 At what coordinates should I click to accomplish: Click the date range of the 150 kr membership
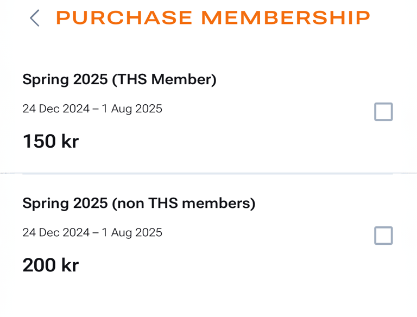(x=92, y=109)
